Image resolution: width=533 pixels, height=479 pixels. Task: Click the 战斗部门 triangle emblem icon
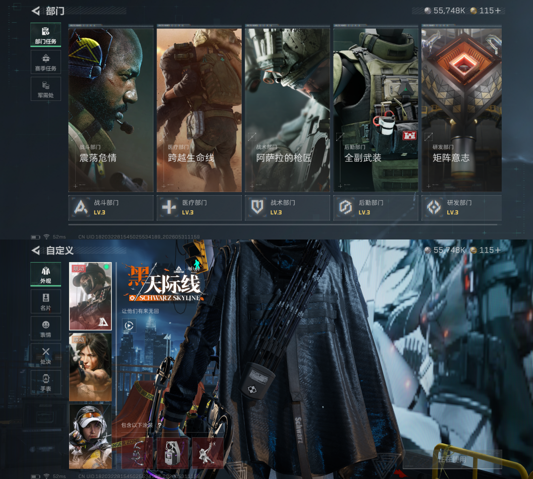point(81,207)
